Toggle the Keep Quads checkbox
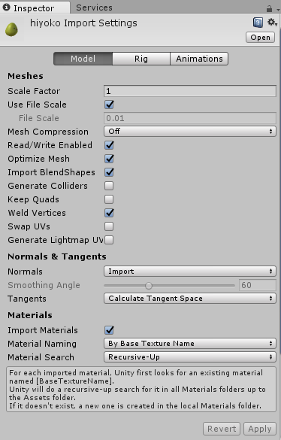This screenshot has height=440, width=281. [109, 199]
